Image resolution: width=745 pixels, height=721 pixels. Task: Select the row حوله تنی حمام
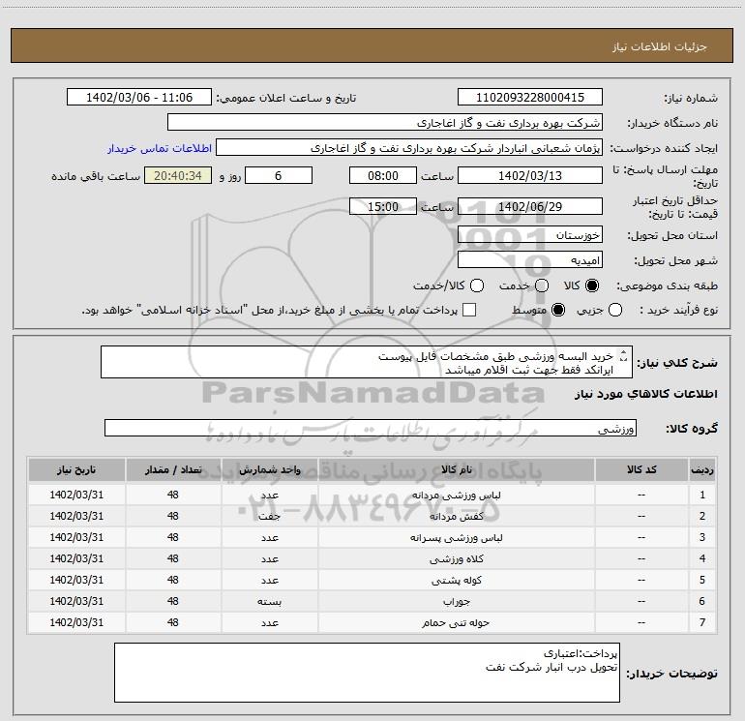pos(372,622)
